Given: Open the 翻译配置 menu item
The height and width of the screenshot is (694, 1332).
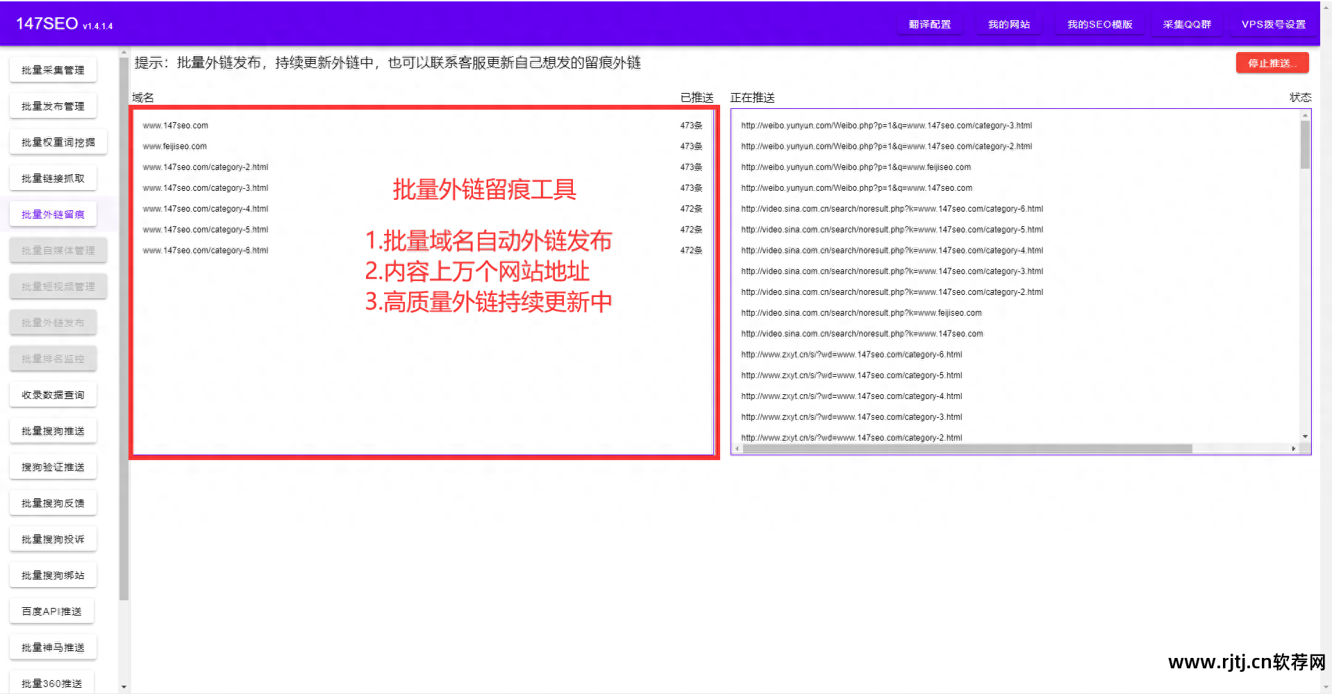Looking at the screenshot, I should coord(930,23).
